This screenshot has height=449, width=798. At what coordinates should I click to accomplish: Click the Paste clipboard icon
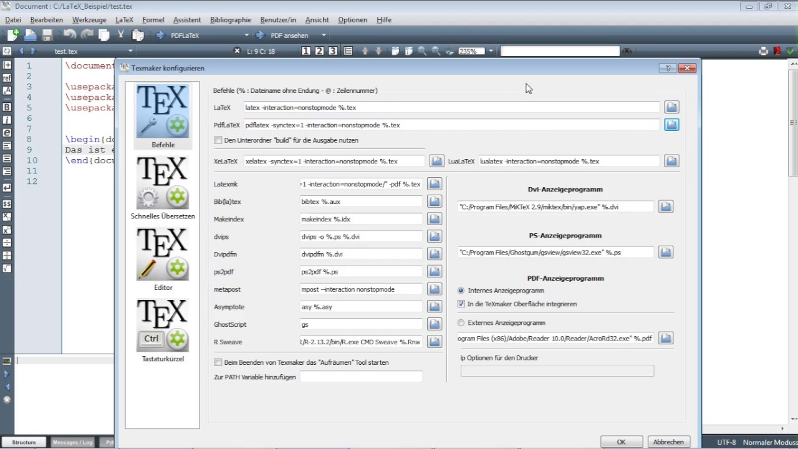pyautogui.click(x=138, y=36)
